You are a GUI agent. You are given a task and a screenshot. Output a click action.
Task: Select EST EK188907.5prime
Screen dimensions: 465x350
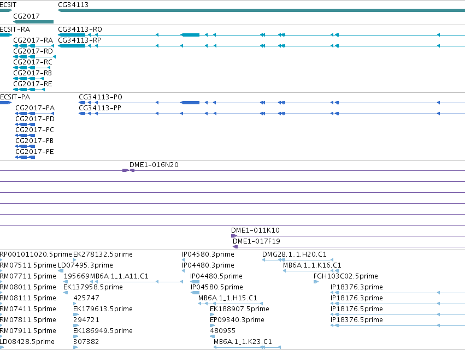pos(240,309)
